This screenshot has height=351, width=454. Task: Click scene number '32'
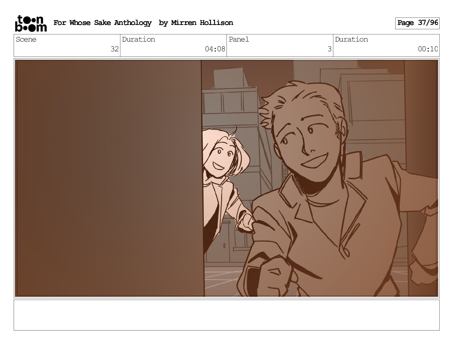[115, 49]
